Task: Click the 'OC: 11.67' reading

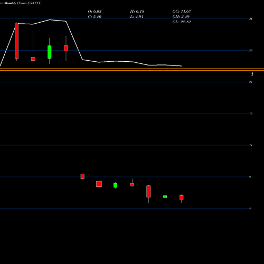Action: coord(182,12)
